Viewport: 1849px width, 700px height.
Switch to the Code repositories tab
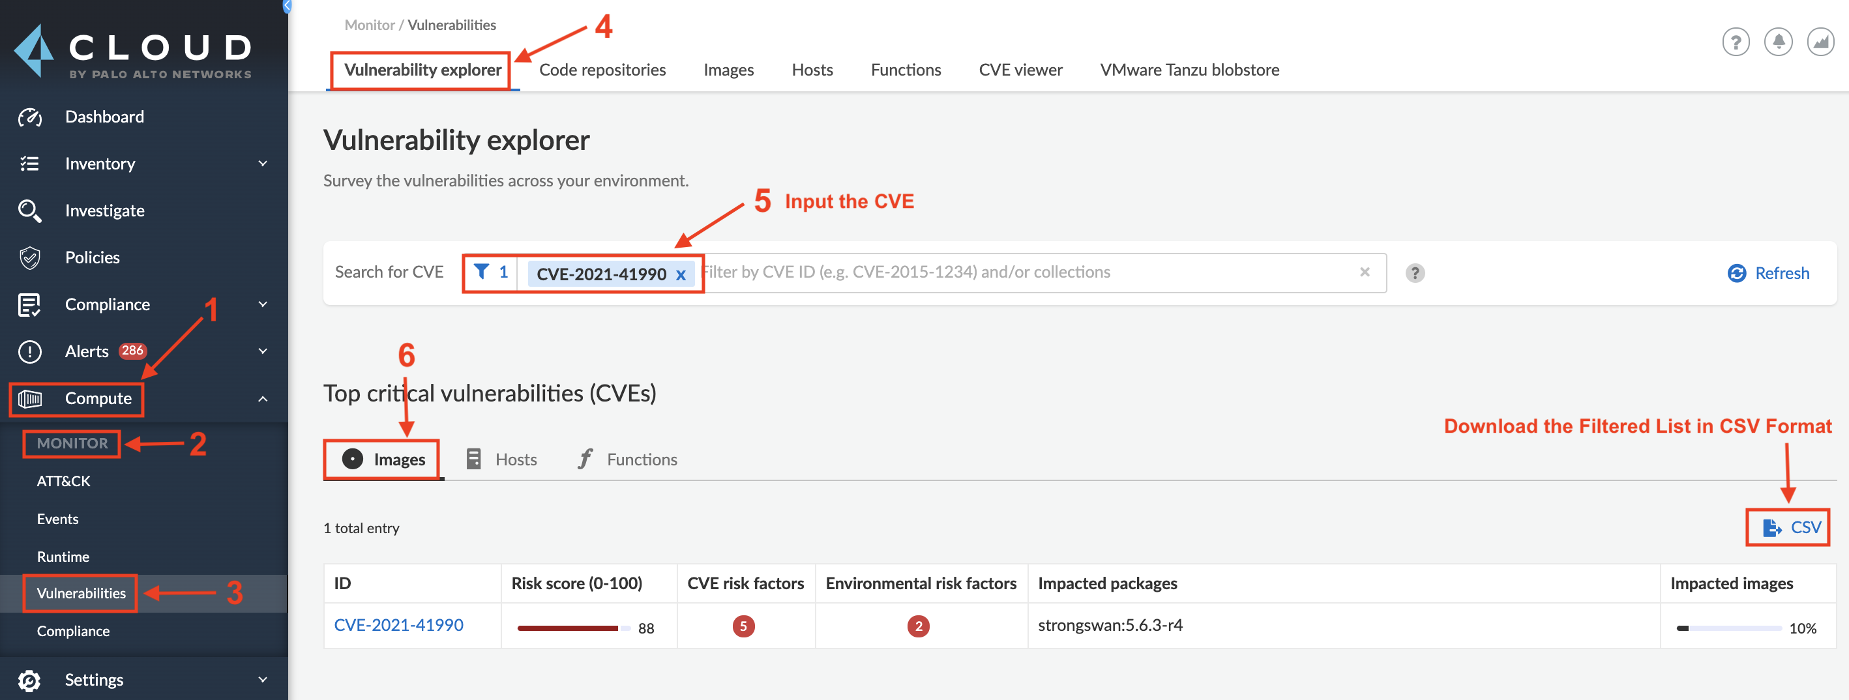[x=602, y=70]
